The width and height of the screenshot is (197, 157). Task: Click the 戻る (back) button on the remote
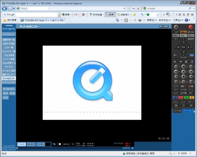[x=175, y=55]
